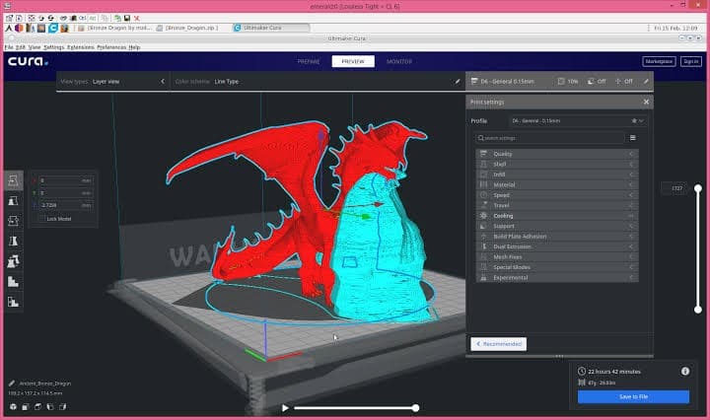
Task: Switch to the PREPARE stage tab
Action: [x=309, y=61]
